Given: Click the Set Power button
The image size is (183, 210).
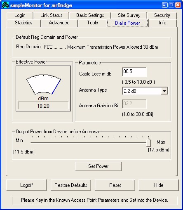Looking at the screenshot, I should (99, 166).
